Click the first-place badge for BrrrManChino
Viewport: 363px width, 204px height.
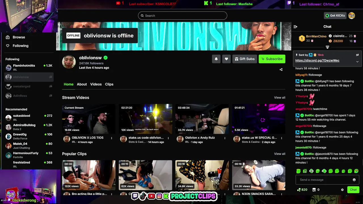point(302,38)
